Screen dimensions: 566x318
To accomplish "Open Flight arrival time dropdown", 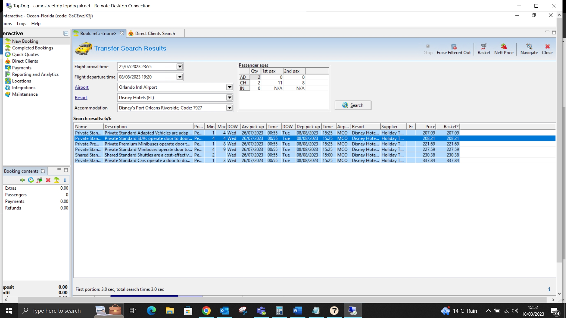I will 180,67.
